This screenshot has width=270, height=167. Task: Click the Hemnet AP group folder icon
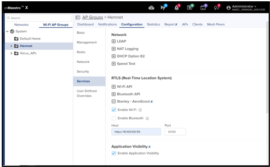(16, 46)
